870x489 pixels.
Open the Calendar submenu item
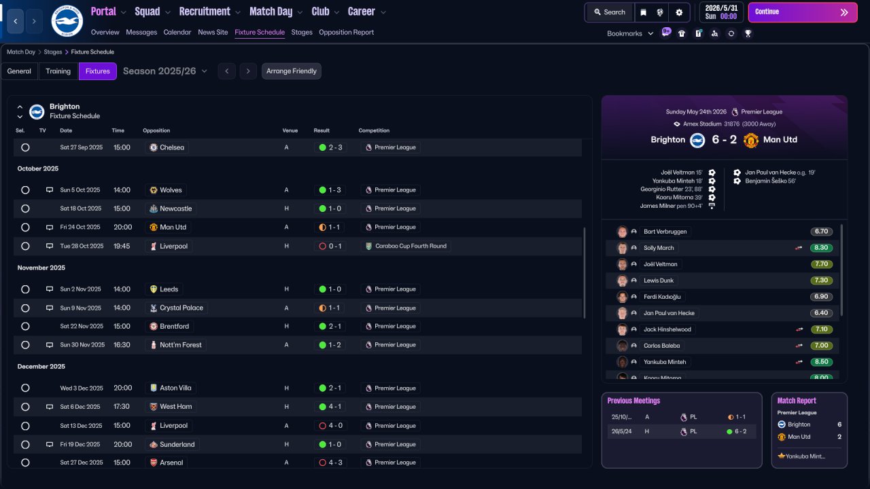point(177,32)
